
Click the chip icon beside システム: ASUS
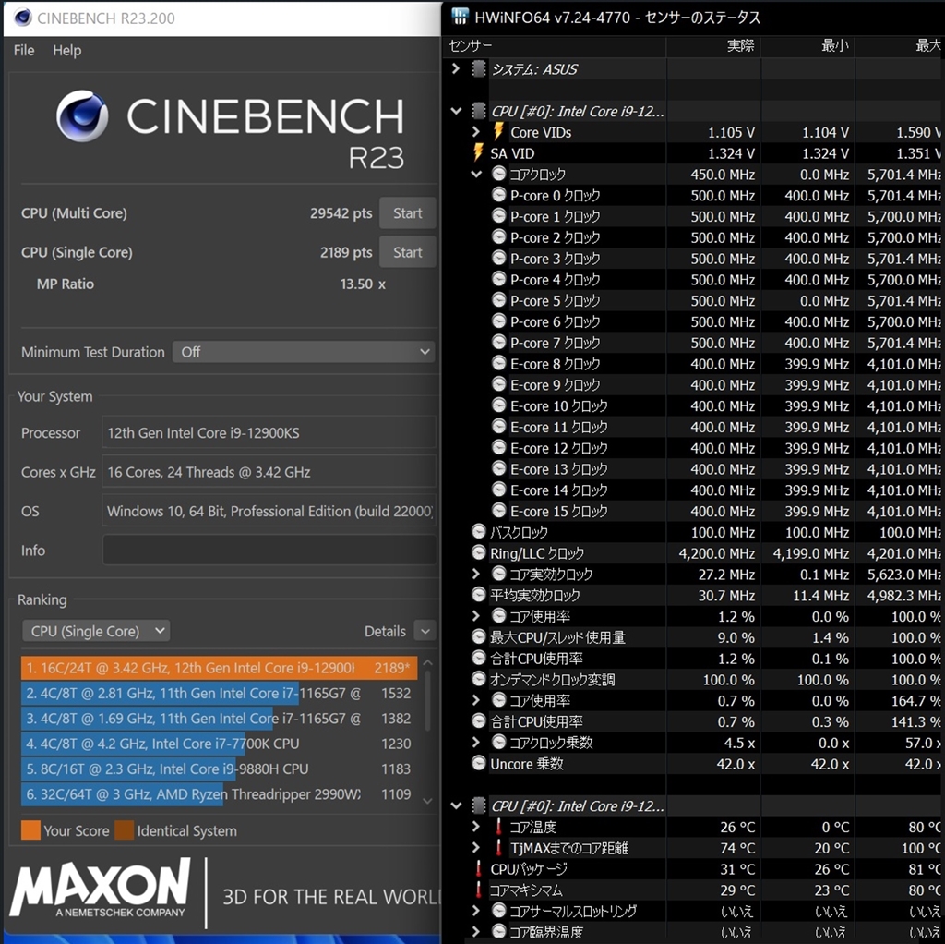click(x=479, y=68)
